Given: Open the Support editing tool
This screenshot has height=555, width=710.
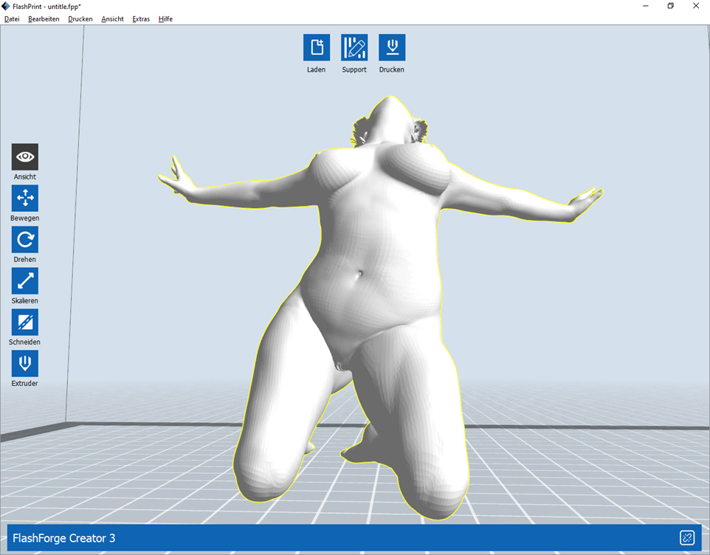Looking at the screenshot, I should coord(354,47).
